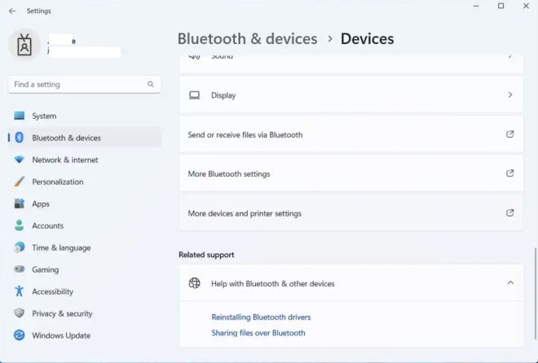
Task: Select the Time & language globe icon
Action: (x=20, y=247)
